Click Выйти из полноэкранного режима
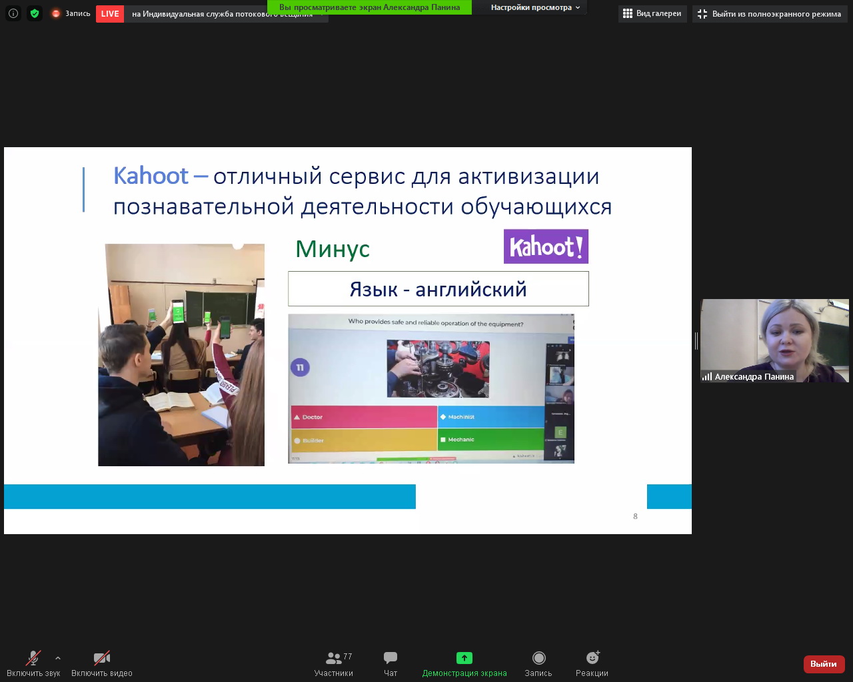This screenshot has height=682, width=853. [770, 14]
